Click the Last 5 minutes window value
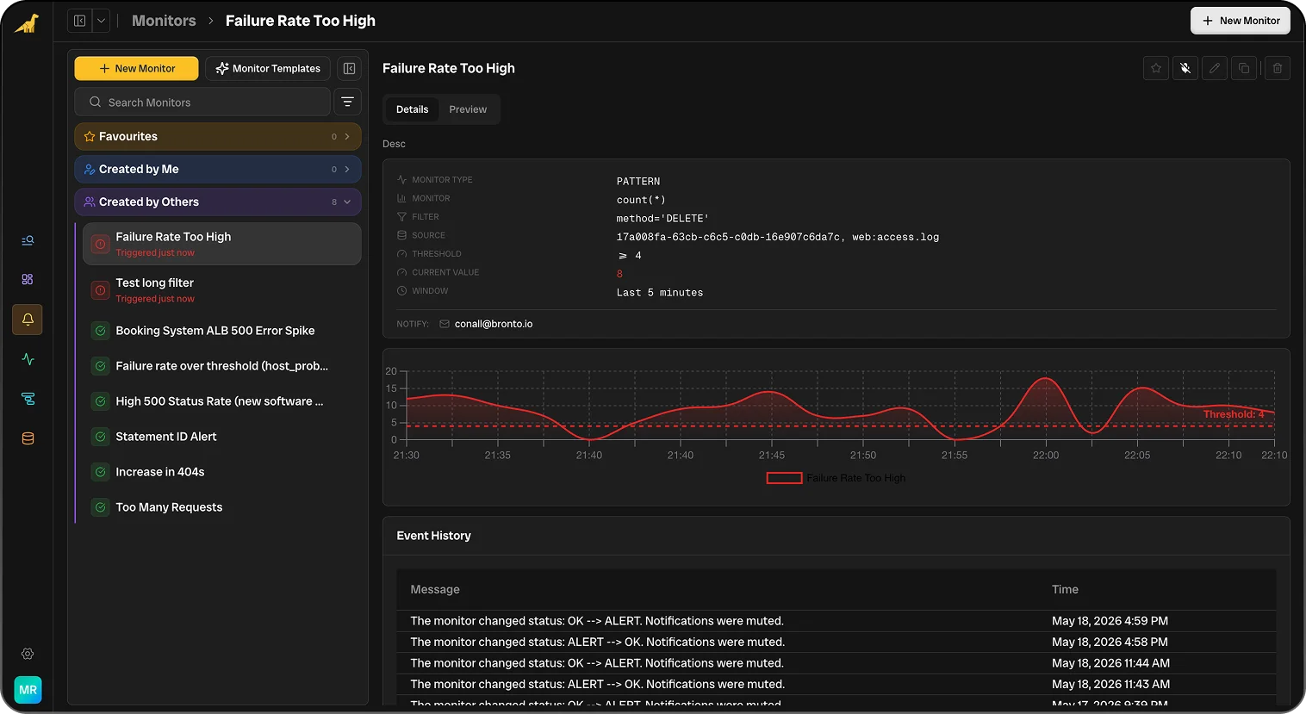Screen dimensions: 1306x714 660,293
